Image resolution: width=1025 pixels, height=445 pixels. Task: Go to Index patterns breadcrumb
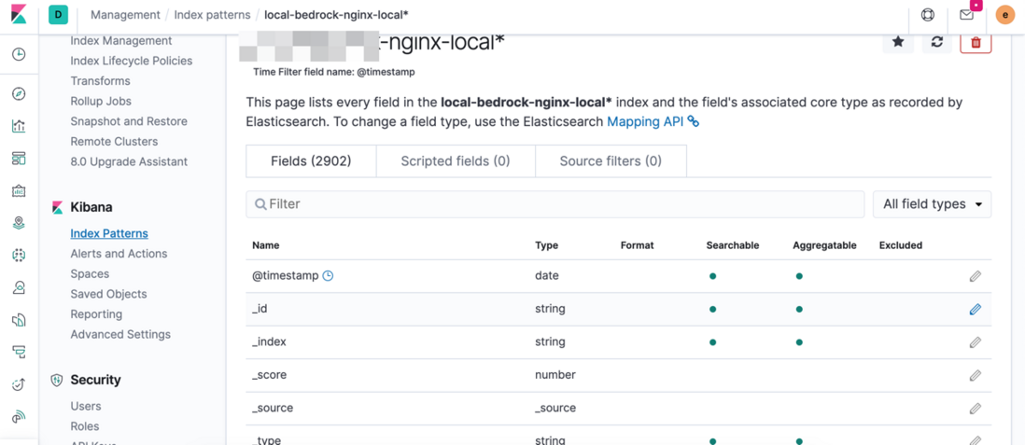(212, 14)
